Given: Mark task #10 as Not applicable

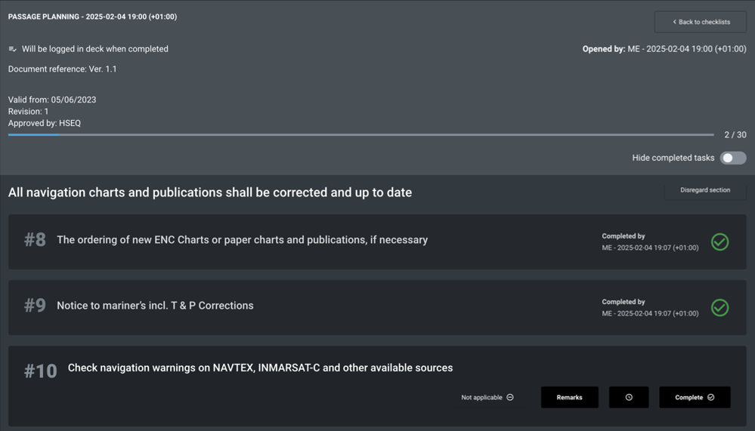Looking at the screenshot, I should 487,397.
